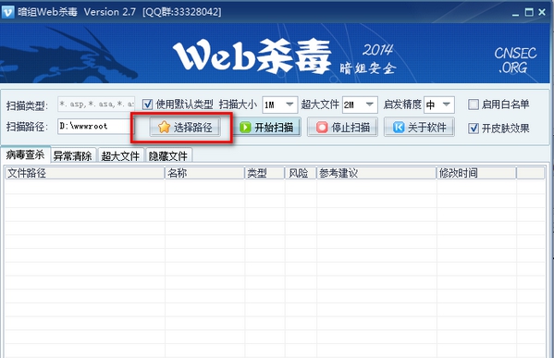Sort by 参考建议 column header

tap(376, 173)
